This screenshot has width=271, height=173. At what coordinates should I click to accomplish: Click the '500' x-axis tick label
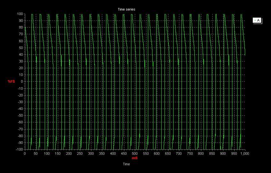pos(135,153)
